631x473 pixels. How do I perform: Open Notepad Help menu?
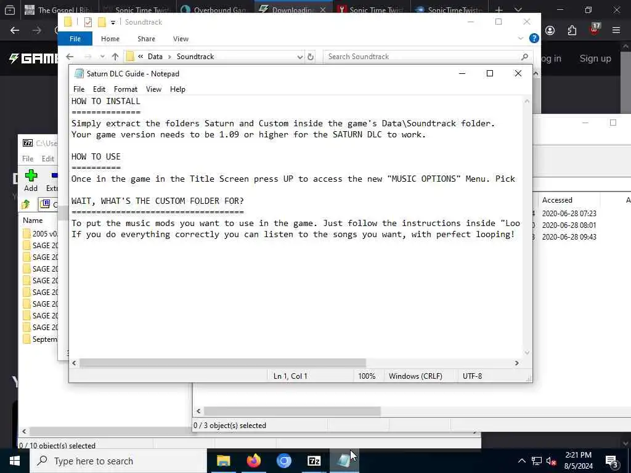tap(177, 89)
